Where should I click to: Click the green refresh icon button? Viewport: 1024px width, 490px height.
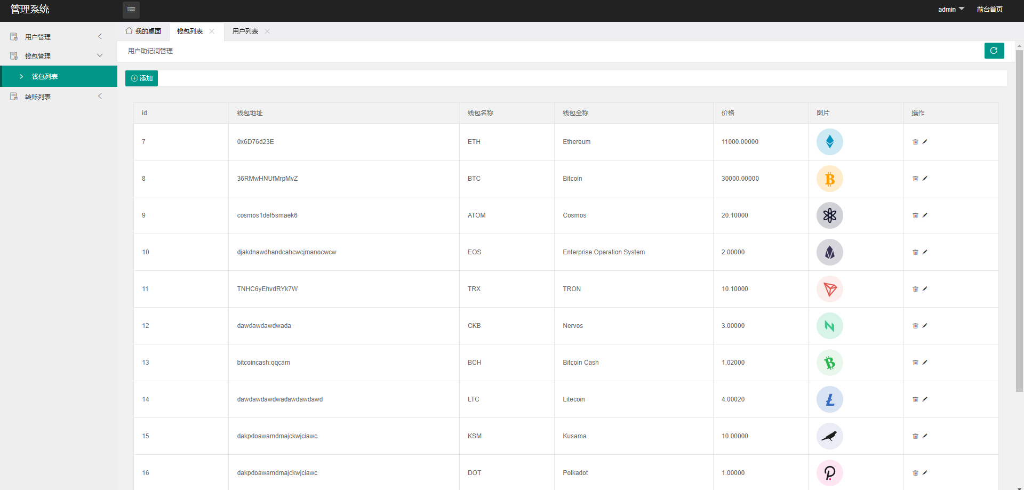click(994, 51)
